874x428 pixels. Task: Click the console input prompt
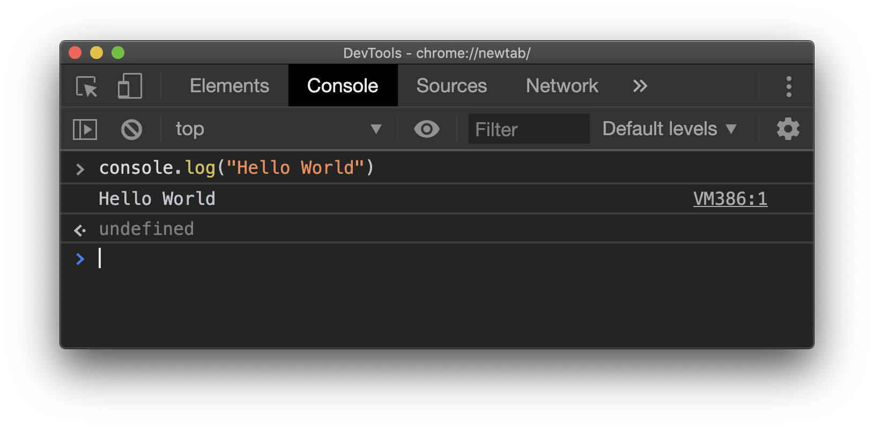pyautogui.click(x=214, y=259)
